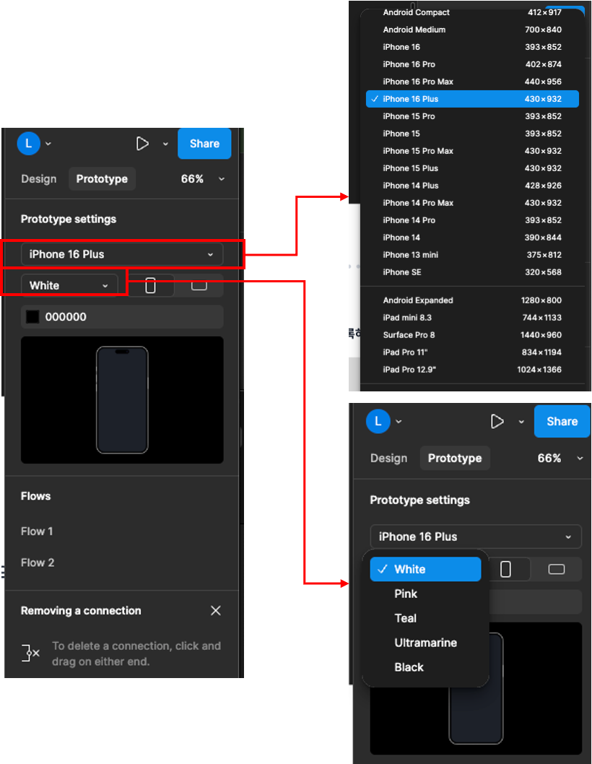Select portrait orientation icon in left panel
Viewport: 592px width, 764px height.
(x=151, y=285)
